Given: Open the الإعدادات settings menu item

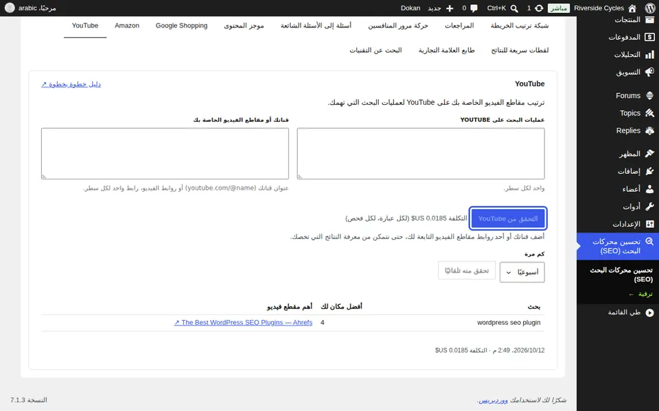Looking at the screenshot, I should [x=626, y=225].
